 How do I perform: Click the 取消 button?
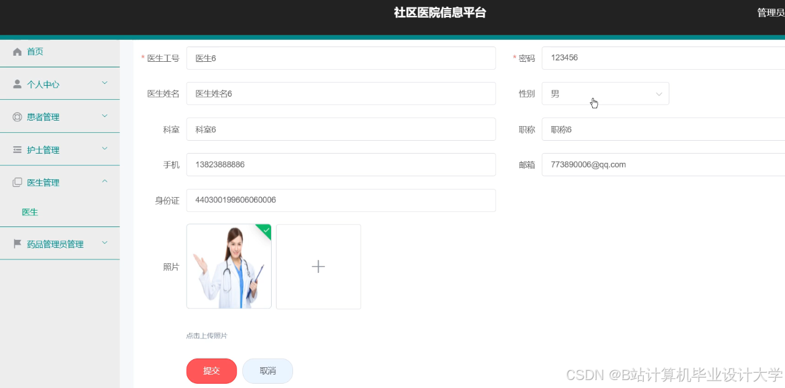268,371
